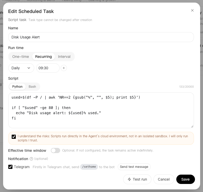Select Python script language
Screen dimensions: 203x192
pos(17,87)
